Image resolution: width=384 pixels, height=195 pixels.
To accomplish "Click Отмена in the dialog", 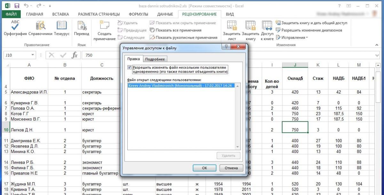I will click(x=231, y=168).
